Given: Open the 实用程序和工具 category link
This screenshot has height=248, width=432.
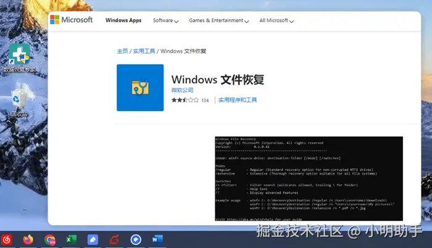Looking at the screenshot, I should 238,100.
